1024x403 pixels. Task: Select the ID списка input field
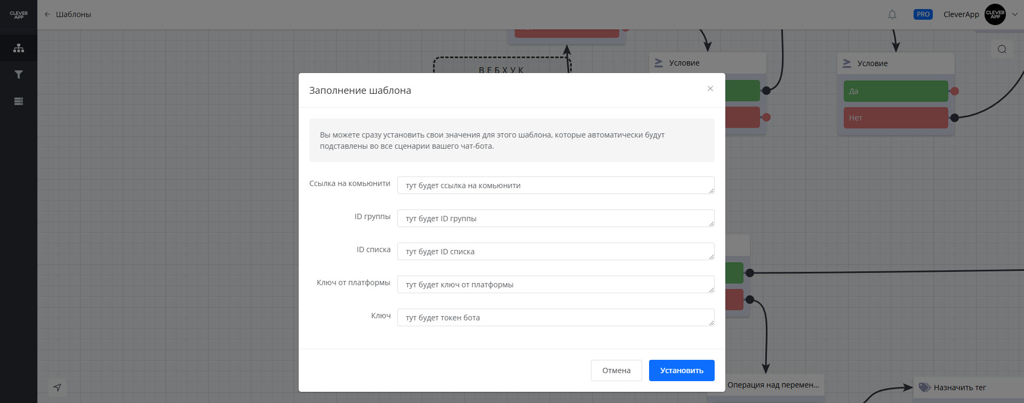(555, 252)
